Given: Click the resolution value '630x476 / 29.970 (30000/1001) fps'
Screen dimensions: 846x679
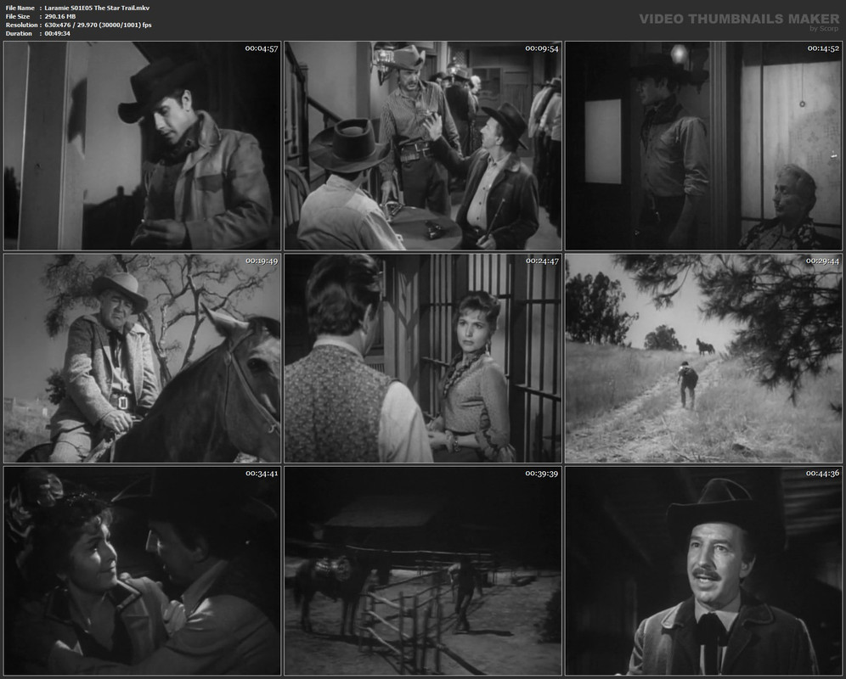Looking at the screenshot, I should pos(99,25).
